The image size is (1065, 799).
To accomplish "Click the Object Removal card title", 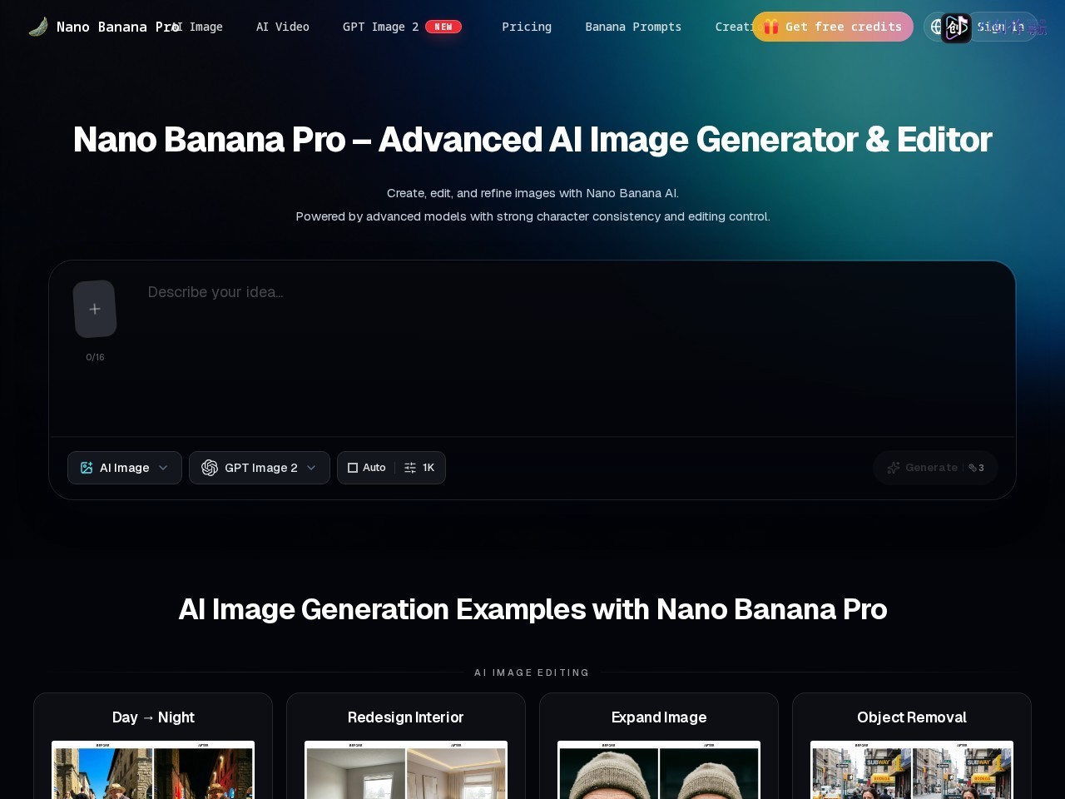I will [x=912, y=717].
